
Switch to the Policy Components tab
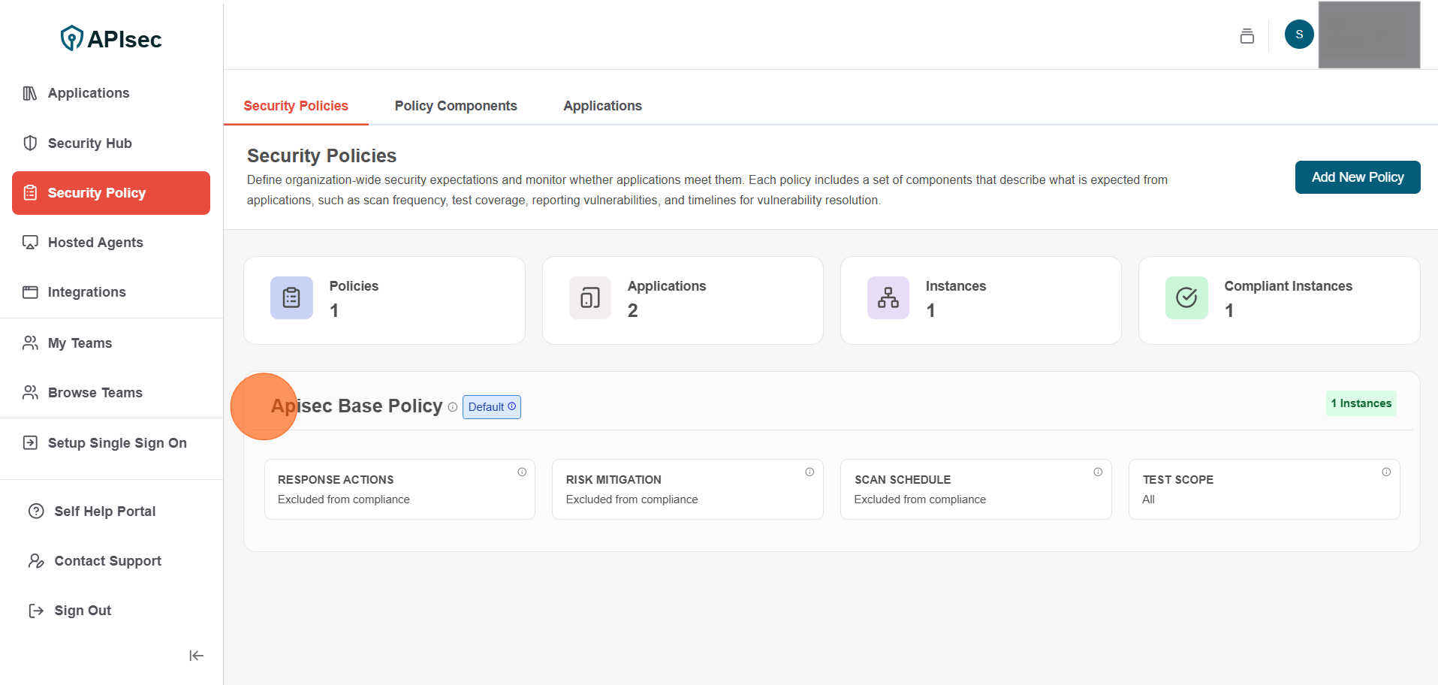[456, 106]
